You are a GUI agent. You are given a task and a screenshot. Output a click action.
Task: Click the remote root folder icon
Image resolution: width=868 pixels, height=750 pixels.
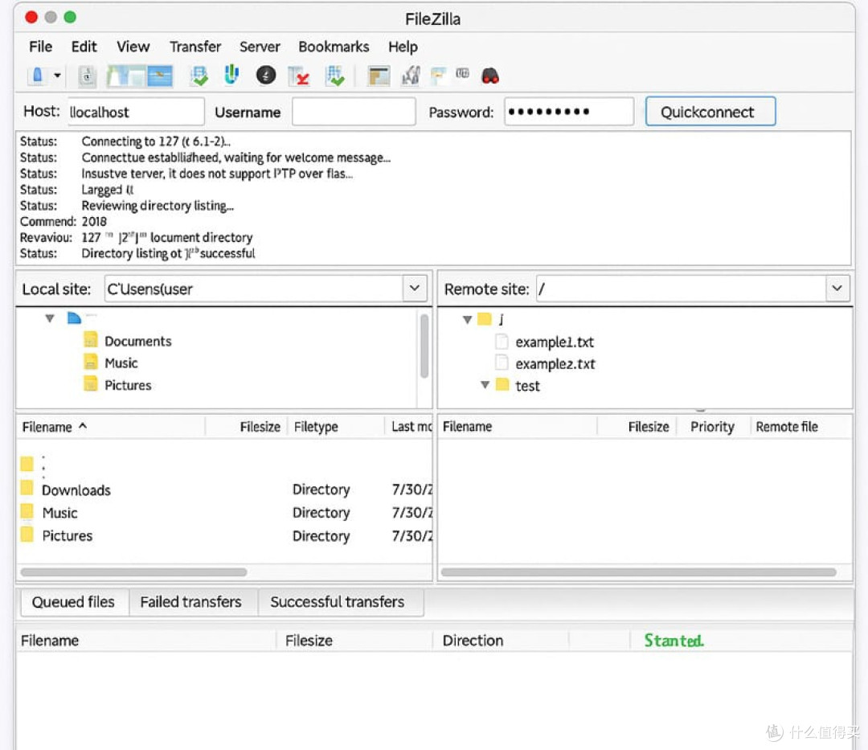pos(485,319)
